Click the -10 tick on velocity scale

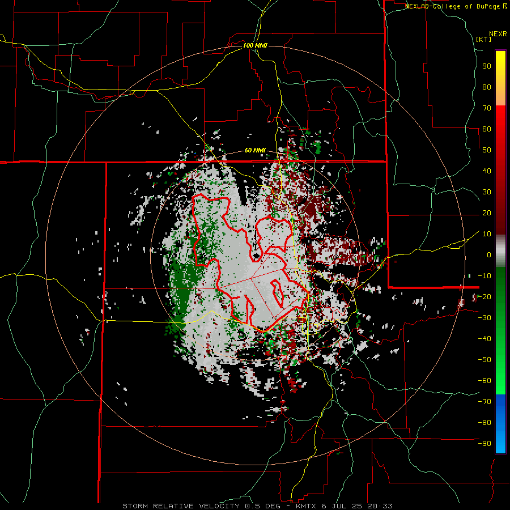484,276
